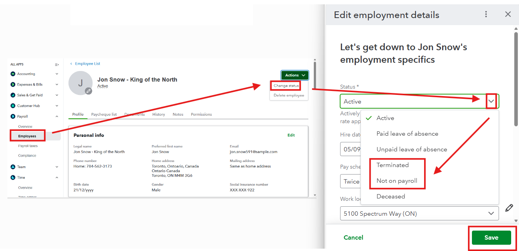Screen dimensions: 519x251
Task: Click the Accounting app icon in sidebar
Action: [x=13, y=74]
